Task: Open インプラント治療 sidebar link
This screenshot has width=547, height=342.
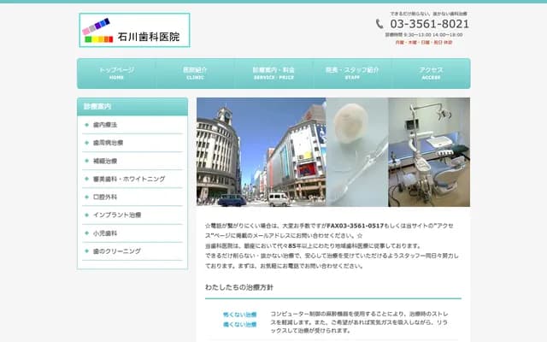Action: (117, 215)
